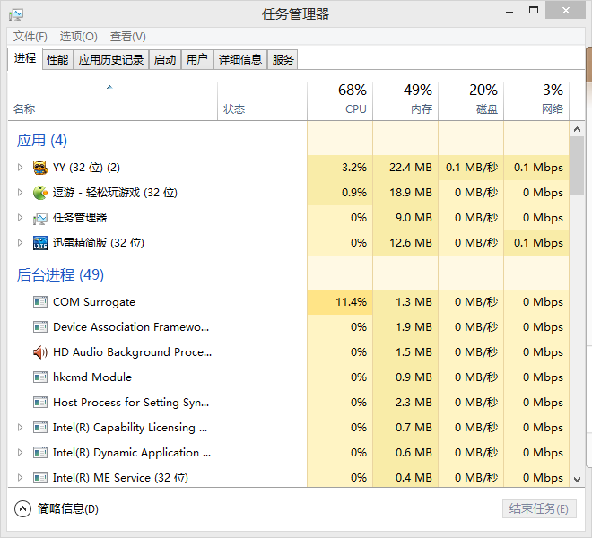Click the 迅雷精简版 LITE icon

coord(40,243)
